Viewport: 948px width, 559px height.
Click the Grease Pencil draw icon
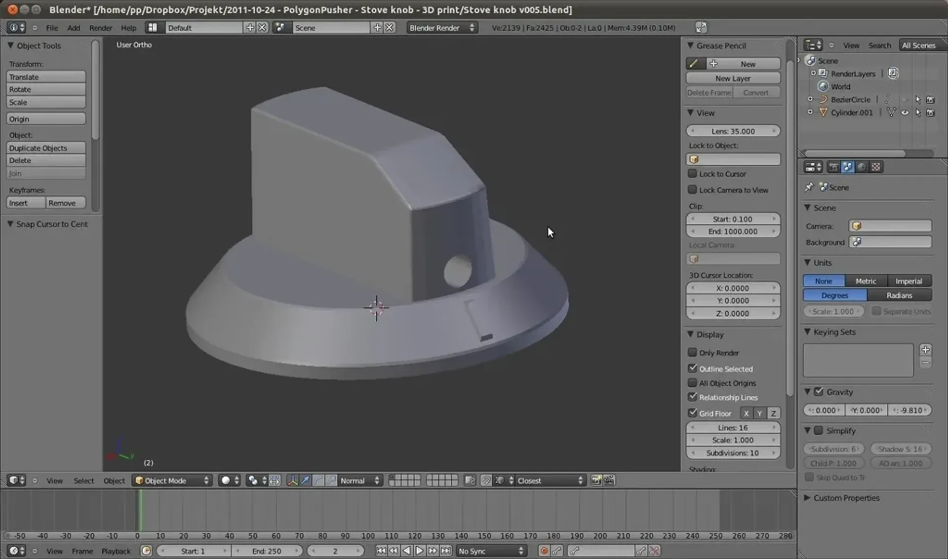[694, 64]
